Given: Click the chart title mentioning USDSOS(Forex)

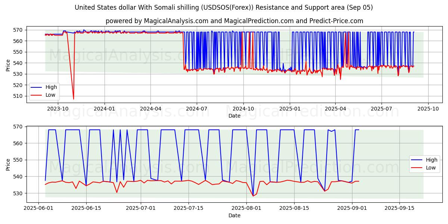Looking at the screenshot, I should coord(224,7).
